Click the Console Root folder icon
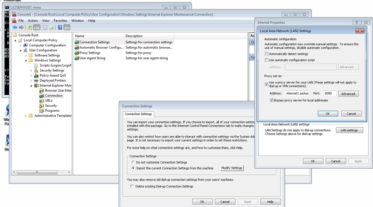This screenshot has height=207, width=373. click(x=15, y=35)
